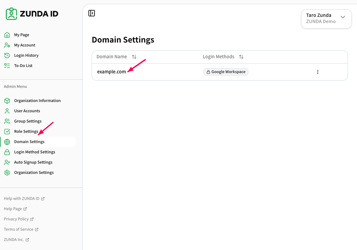Expand the Taro Zunda account dropdown
This screenshot has width=357, height=250.
pos(326,19)
